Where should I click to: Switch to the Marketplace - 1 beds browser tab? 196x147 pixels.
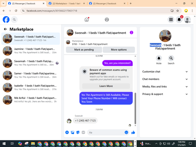pos(67,4)
